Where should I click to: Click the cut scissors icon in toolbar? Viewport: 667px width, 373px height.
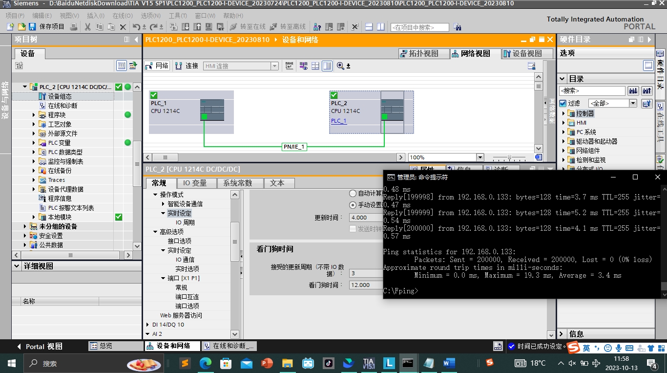(88, 27)
